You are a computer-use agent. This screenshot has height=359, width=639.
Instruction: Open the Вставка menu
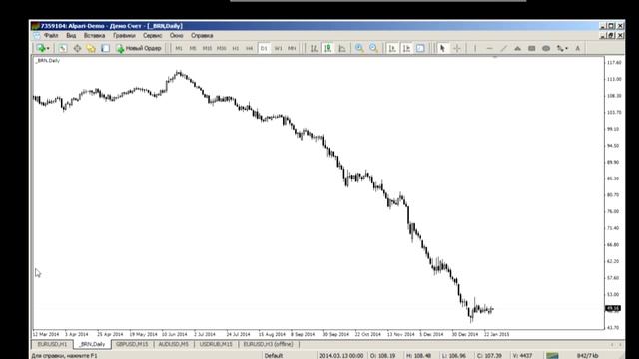click(94, 36)
